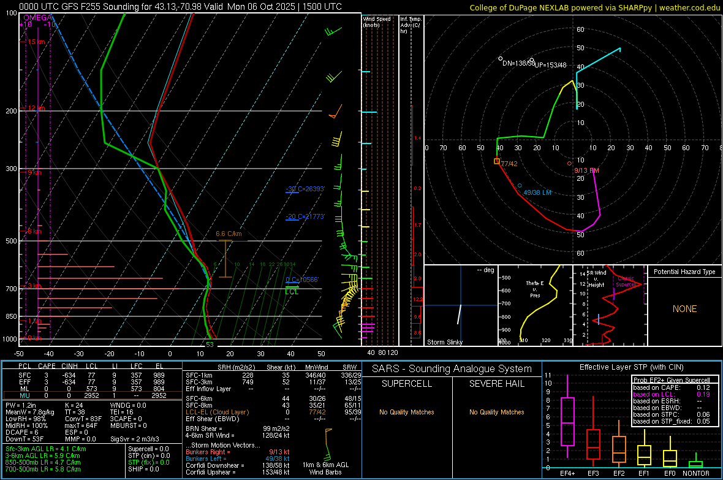Click the 'MeanW = 7.8g/kg' value
Screen dimensions: 723x480
29,412
